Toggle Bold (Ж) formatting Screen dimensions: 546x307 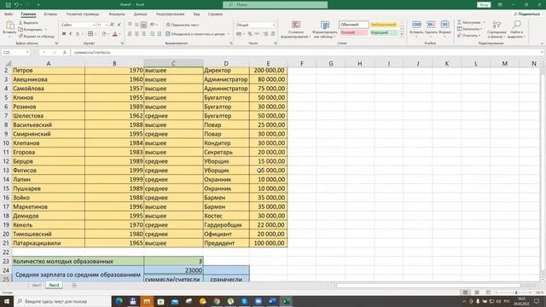tap(64, 34)
